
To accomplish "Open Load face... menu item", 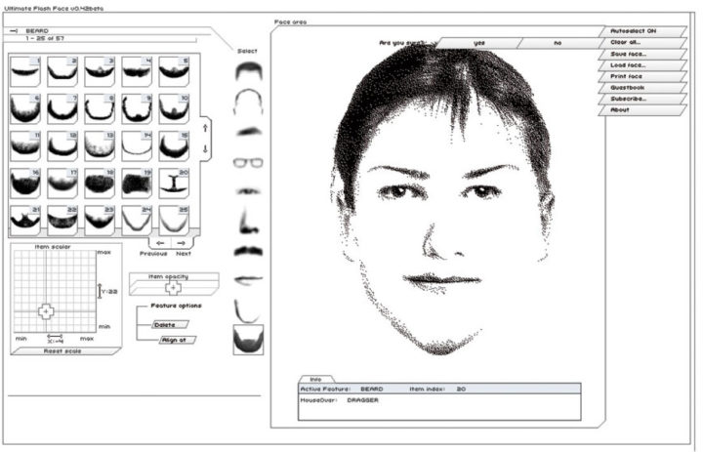I will (x=642, y=65).
